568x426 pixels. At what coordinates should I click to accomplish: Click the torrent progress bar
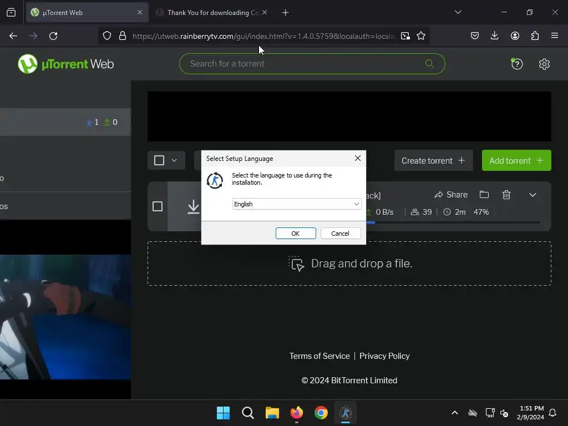click(x=453, y=222)
